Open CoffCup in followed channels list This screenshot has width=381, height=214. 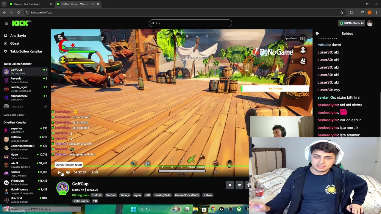click(25, 71)
